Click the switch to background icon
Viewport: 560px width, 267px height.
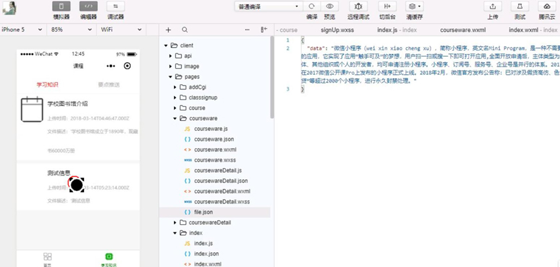(387, 7)
